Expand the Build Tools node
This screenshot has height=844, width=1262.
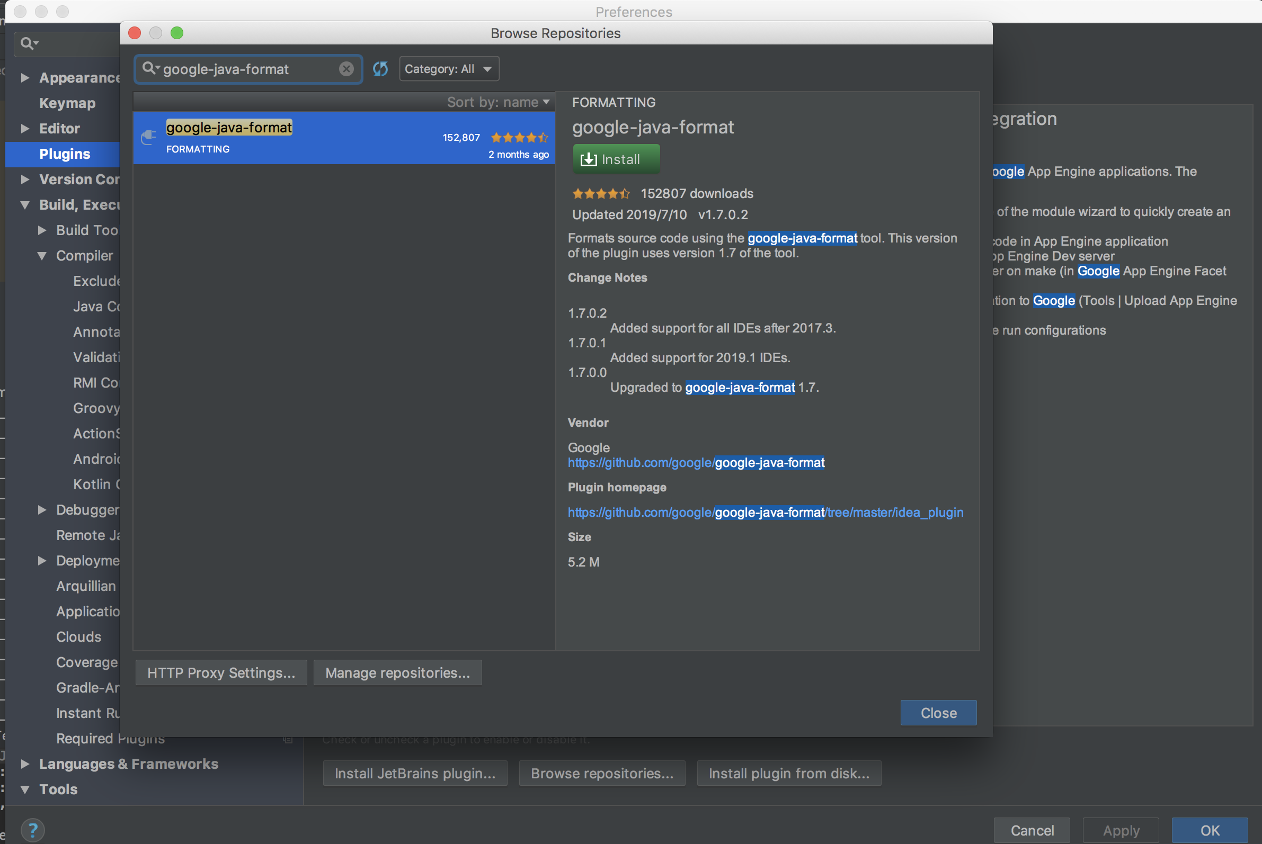tap(42, 230)
